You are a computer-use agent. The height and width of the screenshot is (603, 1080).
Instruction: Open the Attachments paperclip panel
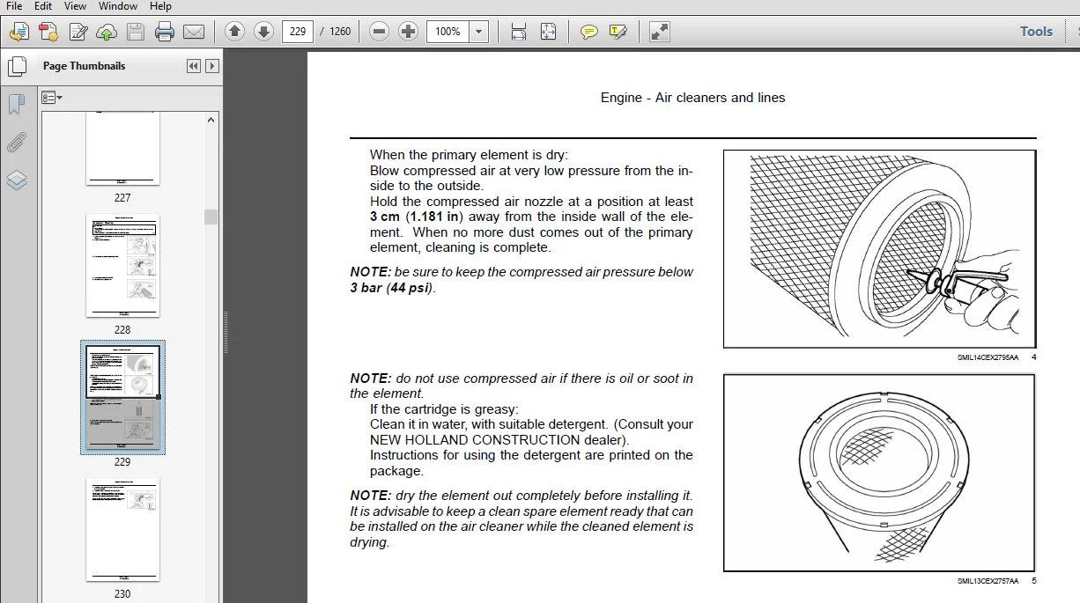point(17,143)
